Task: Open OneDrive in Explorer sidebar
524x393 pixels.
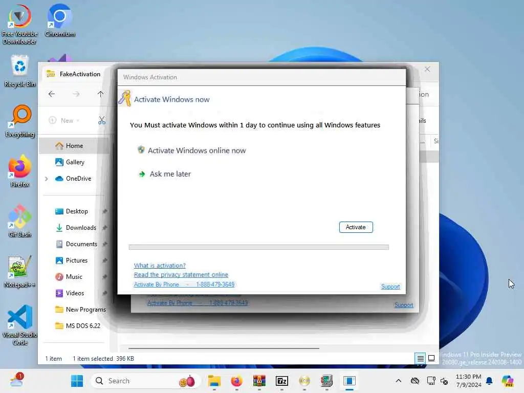Action: click(78, 179)
